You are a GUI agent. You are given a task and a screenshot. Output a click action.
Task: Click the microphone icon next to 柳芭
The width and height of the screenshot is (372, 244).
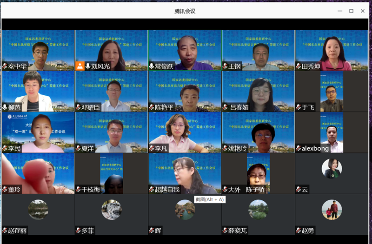5,107
